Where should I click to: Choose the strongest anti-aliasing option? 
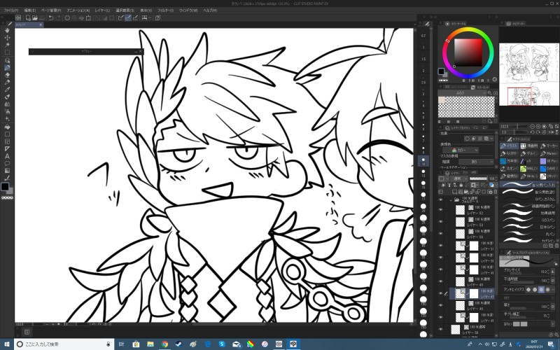[547, 290]
